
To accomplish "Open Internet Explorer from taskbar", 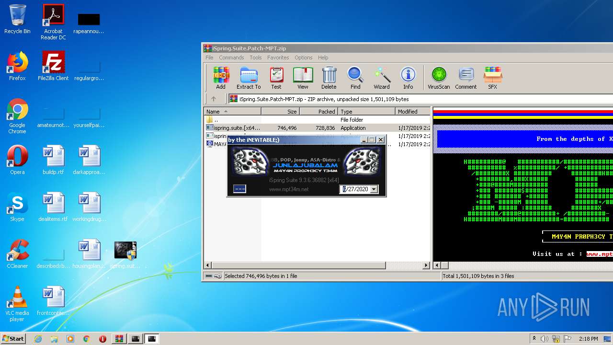I will click(38, 339).
